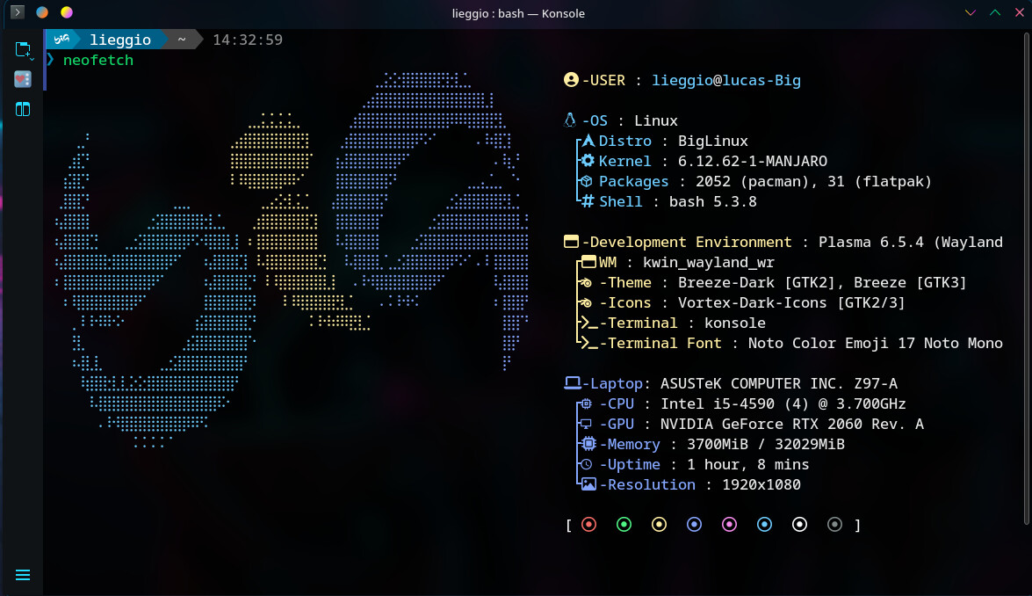Click the yellow color dot in palette
Image resolution: width=1032 pixels, height=596 pixels.
click(660, 525)
